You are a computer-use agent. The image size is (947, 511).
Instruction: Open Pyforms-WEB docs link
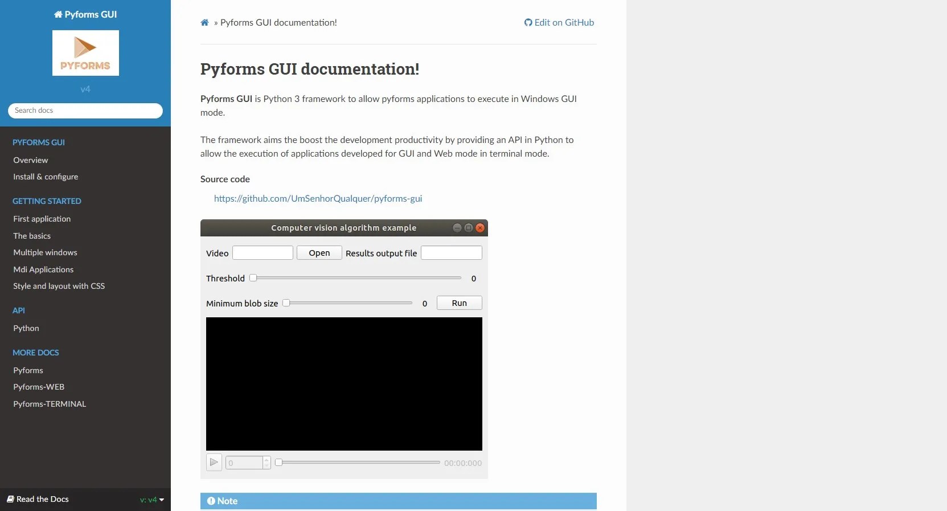[x=39, y=387]
